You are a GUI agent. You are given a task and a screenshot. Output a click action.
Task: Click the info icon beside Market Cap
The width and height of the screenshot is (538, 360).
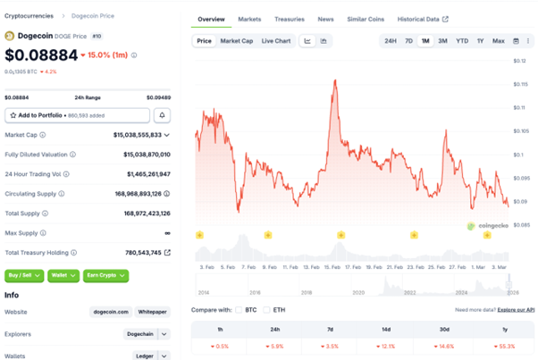coord(41,135)
